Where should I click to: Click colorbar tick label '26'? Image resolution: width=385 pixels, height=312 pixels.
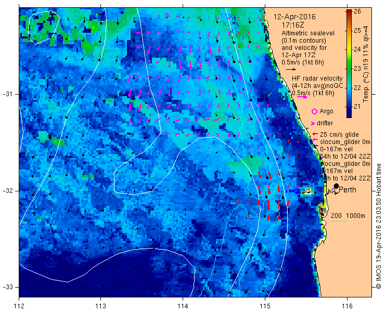tap(357, 11)
